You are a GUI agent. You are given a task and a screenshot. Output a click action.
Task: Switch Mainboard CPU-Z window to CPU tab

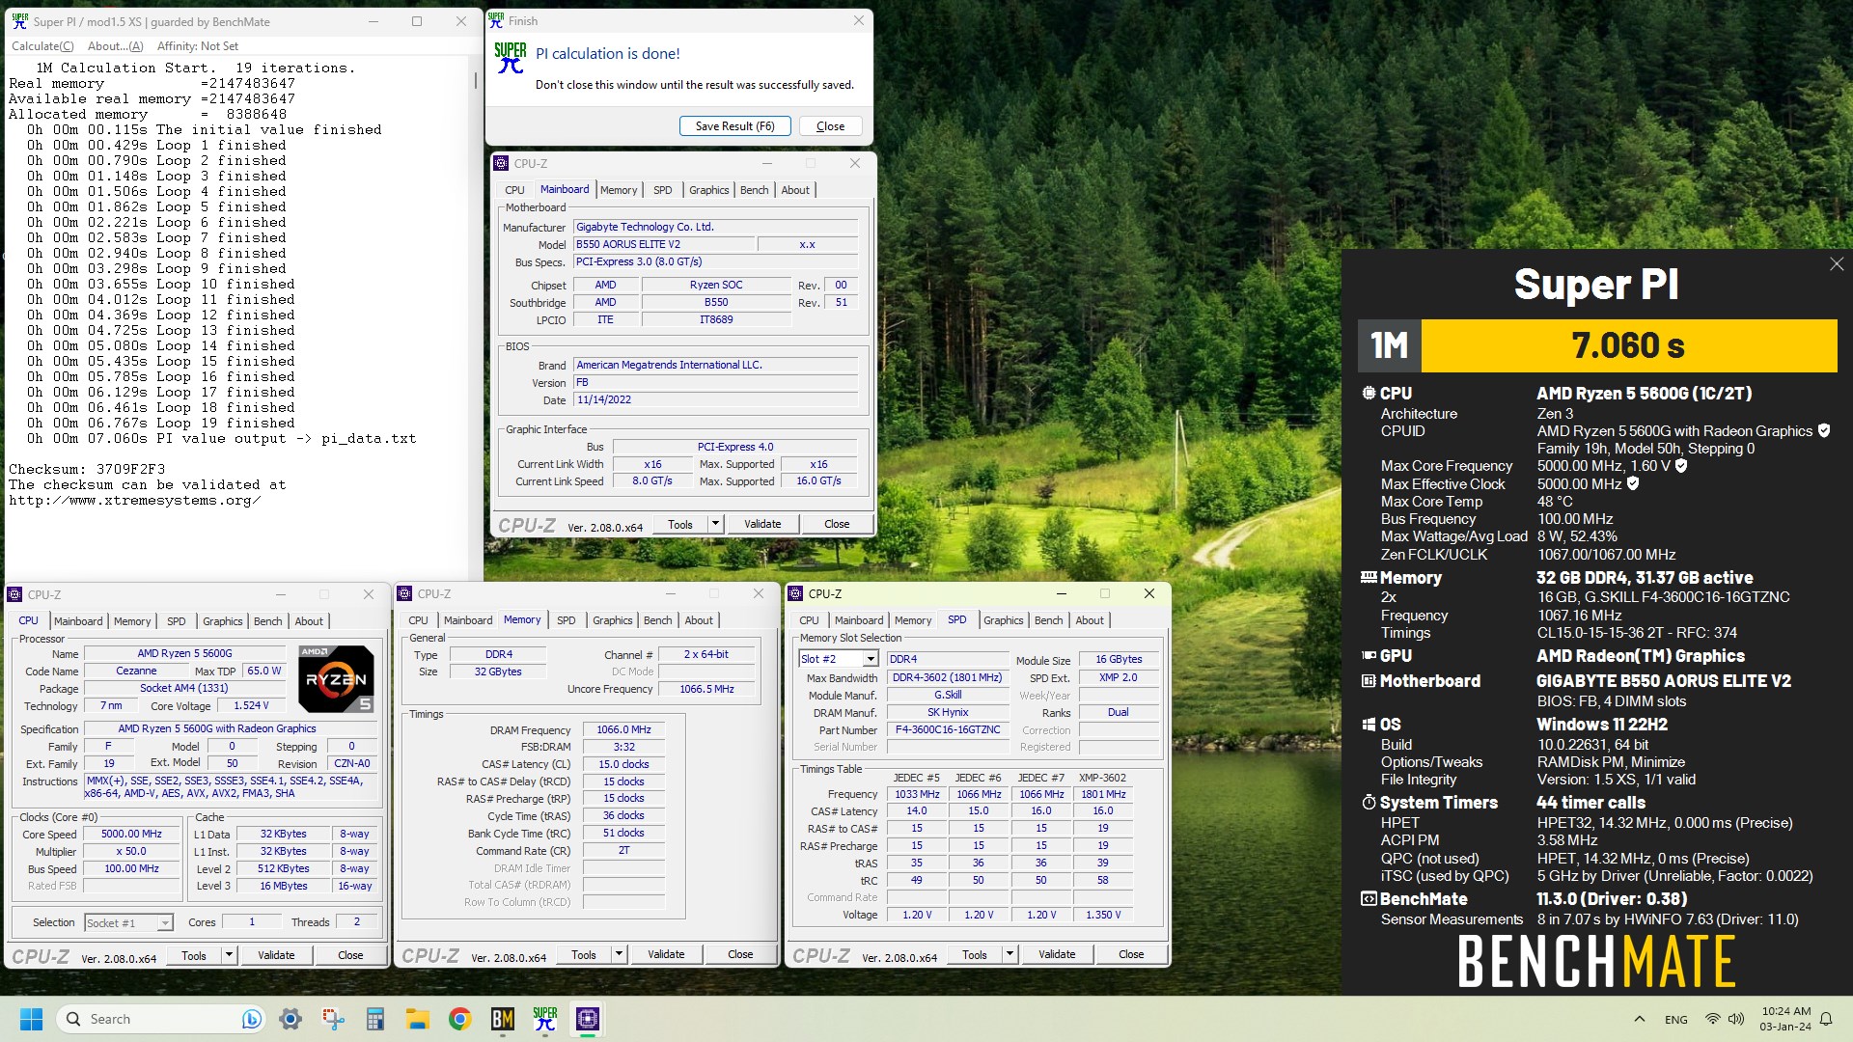515,190
